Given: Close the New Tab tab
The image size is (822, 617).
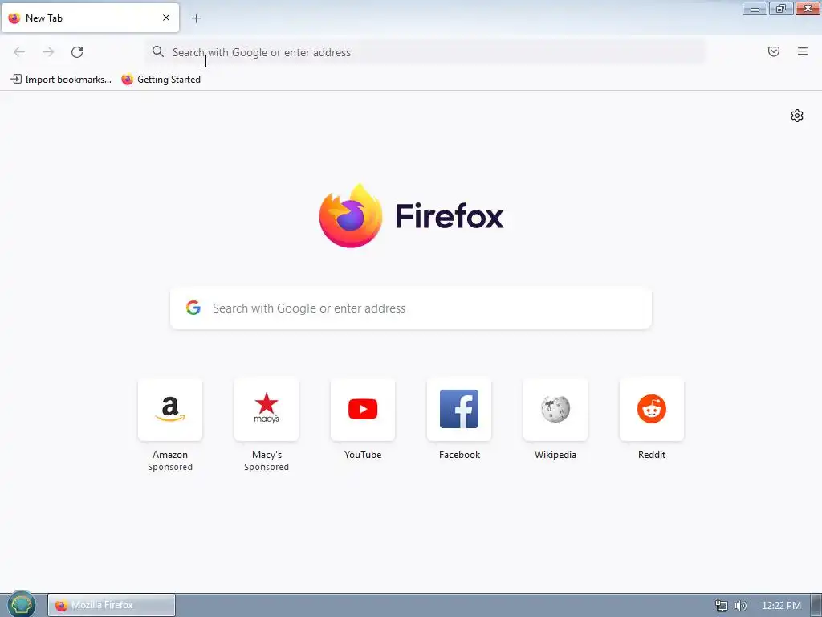Looking at the screenshot, I should pos(166,18).
